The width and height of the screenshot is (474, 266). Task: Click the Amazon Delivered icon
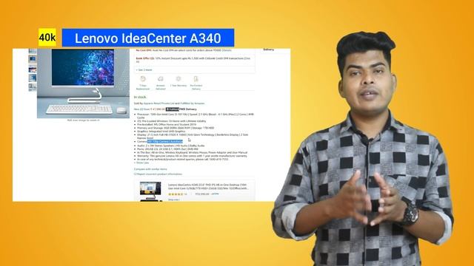click(161, 79)
